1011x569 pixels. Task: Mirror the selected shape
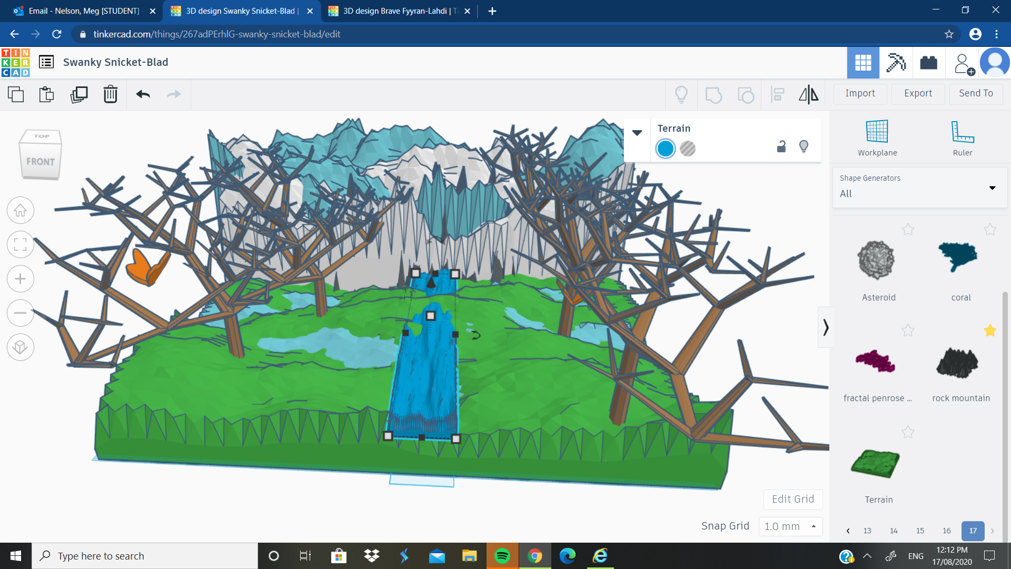(x=808, y=94)
